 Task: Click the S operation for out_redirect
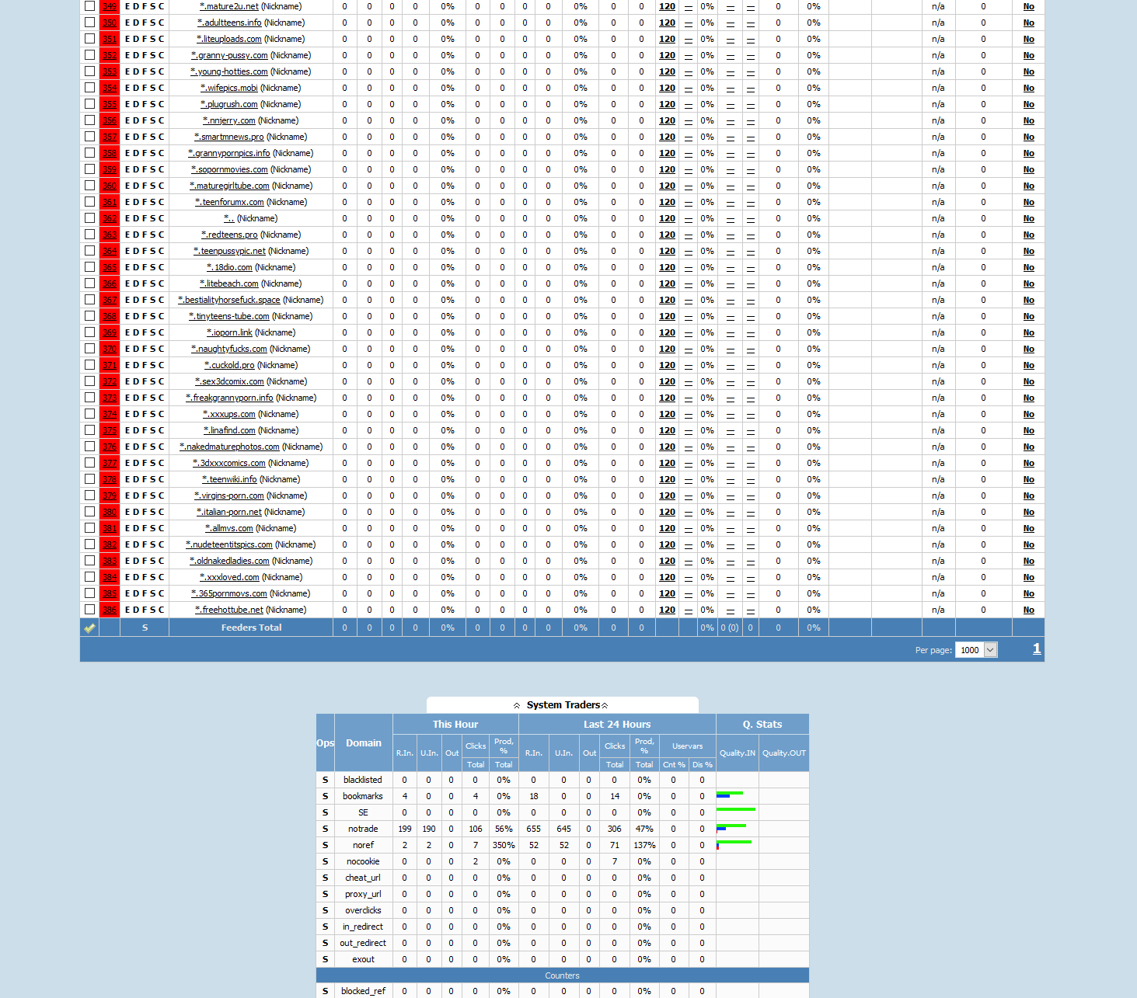pyautogui.click(x=326, y=943)
